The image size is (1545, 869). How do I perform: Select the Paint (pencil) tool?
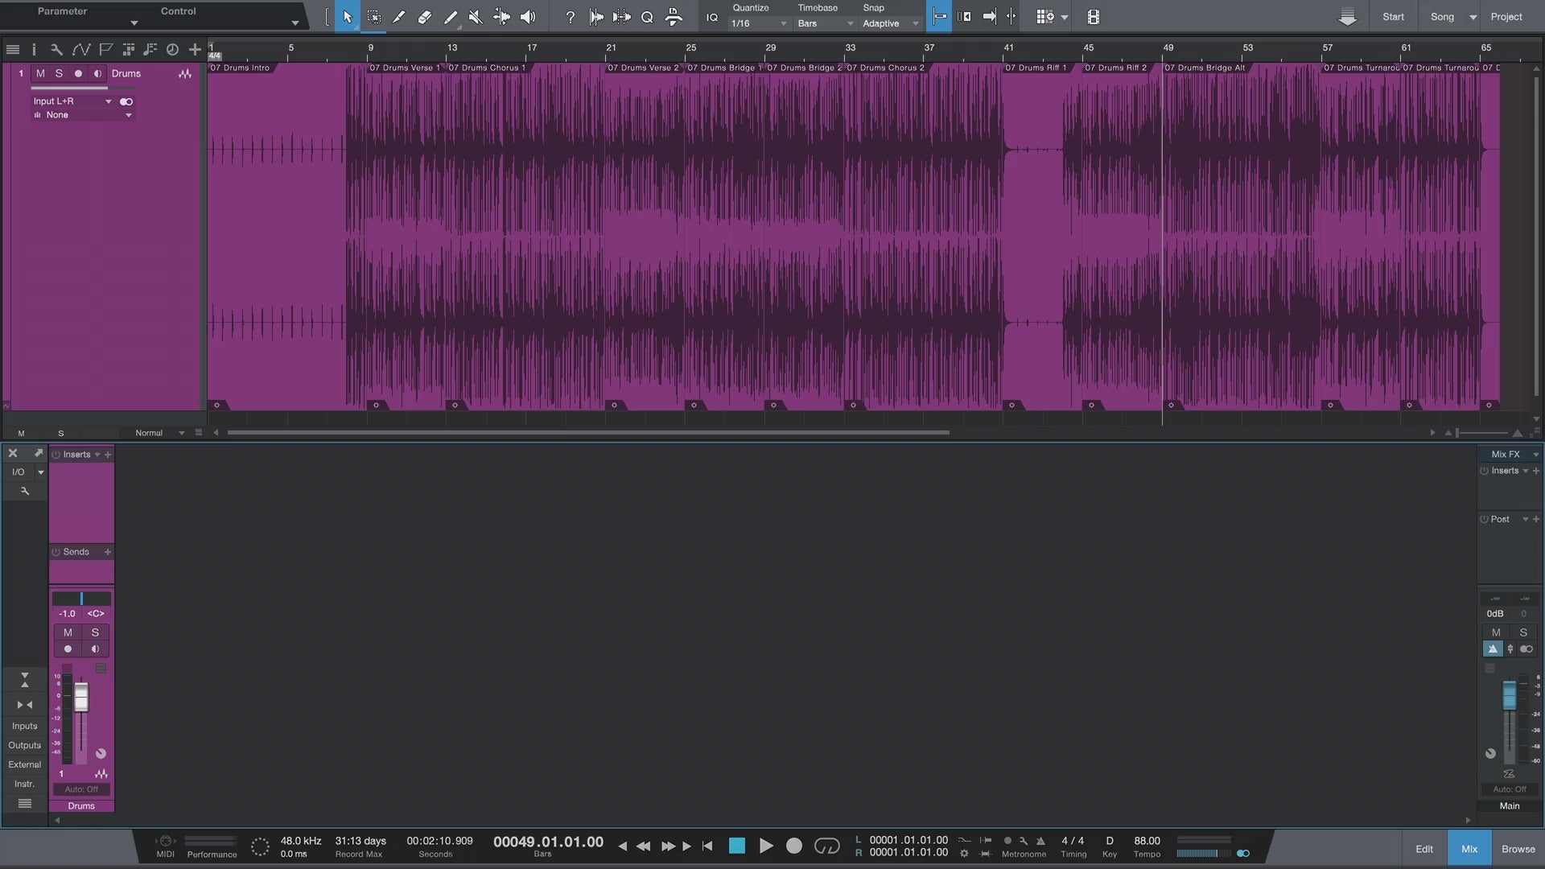[x=451, y=17]
